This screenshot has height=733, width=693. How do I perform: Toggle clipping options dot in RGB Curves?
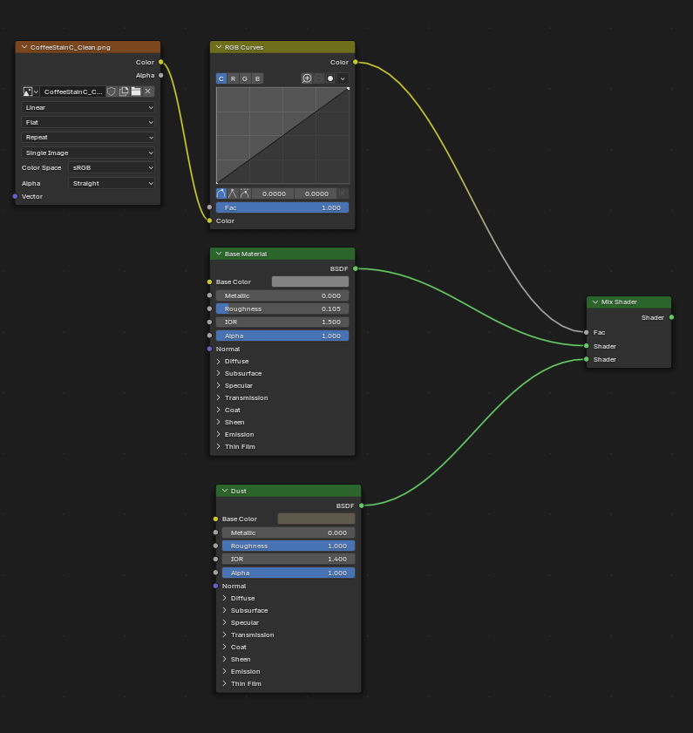pos(330,78)
